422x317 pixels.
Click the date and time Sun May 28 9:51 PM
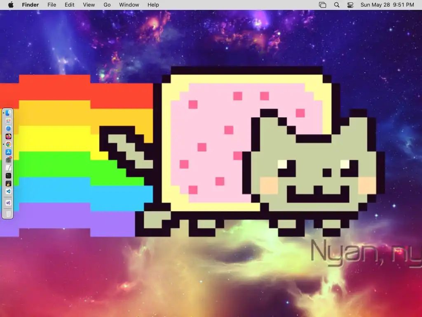[387, 5]
